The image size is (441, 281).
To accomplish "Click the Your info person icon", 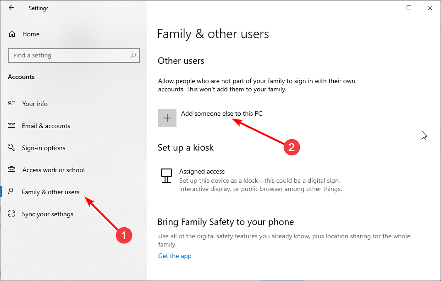I will pyautogui.click(x=12, y=104).
